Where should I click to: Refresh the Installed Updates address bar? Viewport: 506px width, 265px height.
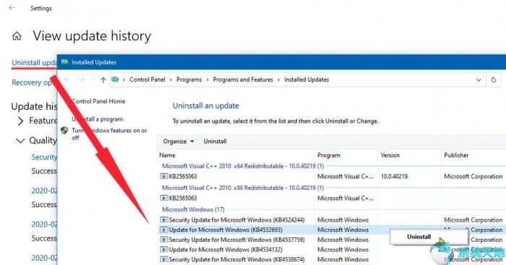click(x=493, y=79)
